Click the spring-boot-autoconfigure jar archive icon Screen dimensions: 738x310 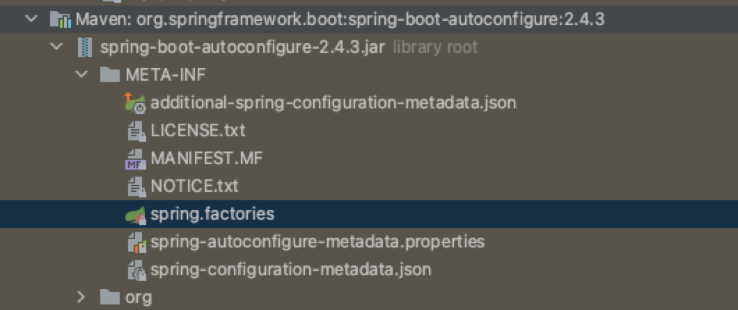pyautogui.click(x=86, y=47)
